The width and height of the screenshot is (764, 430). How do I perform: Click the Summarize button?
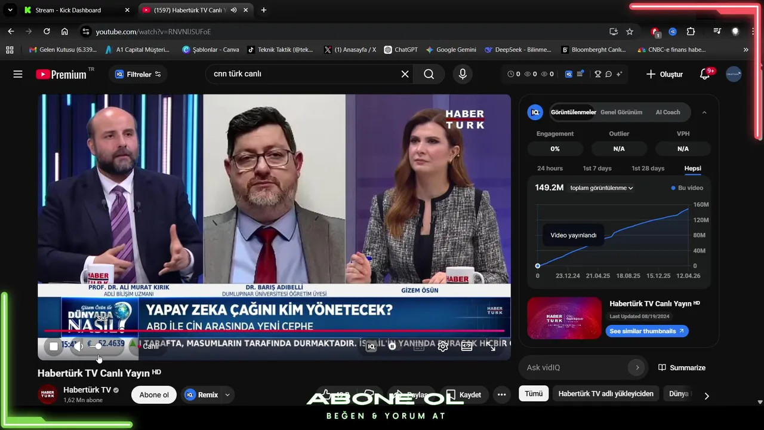coord(682,367)
